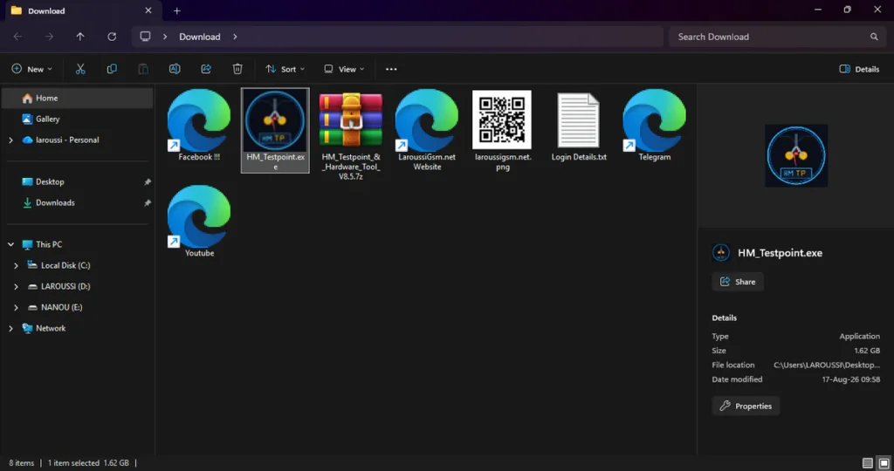Delete the selected file with trash icon
894x471 pixels.
tap(237, 69)
